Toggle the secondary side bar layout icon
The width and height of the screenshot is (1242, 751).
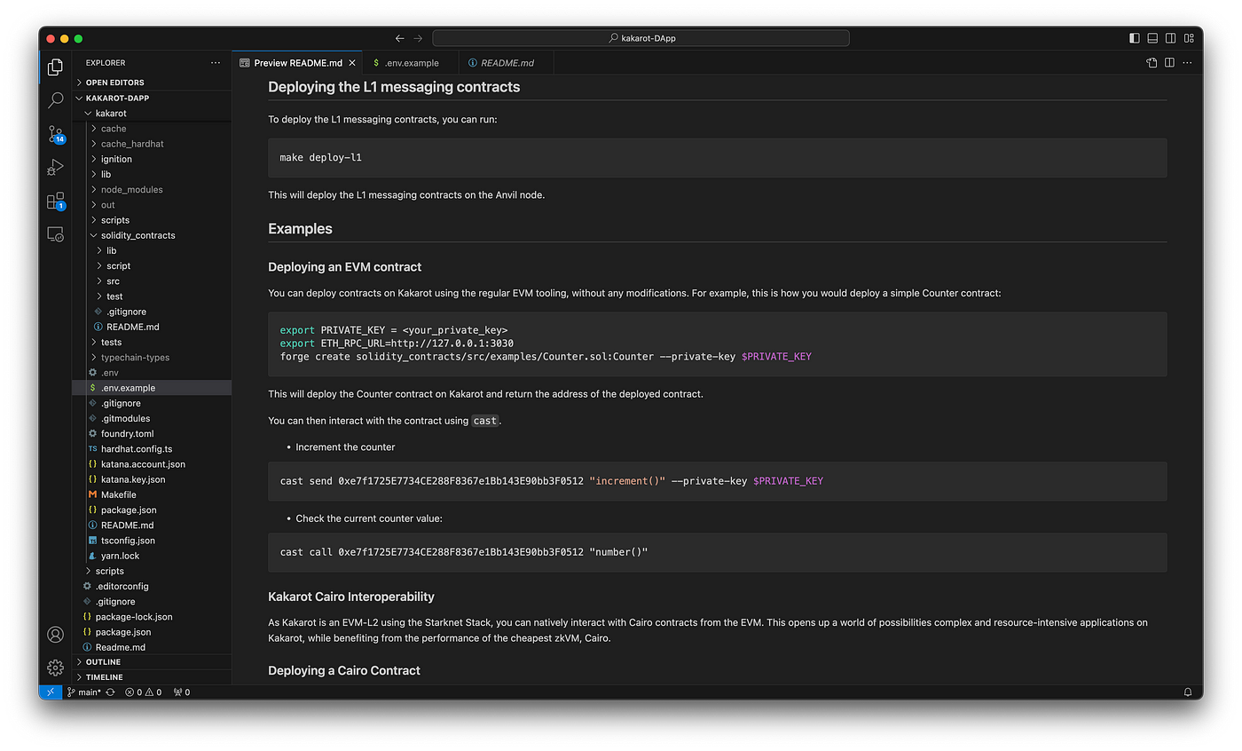(1170, 38)
